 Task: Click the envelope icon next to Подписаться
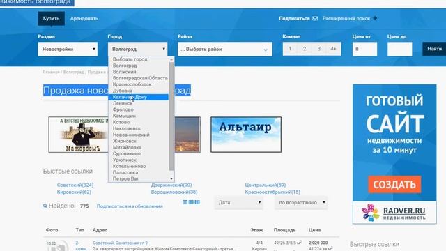point(315,18)
